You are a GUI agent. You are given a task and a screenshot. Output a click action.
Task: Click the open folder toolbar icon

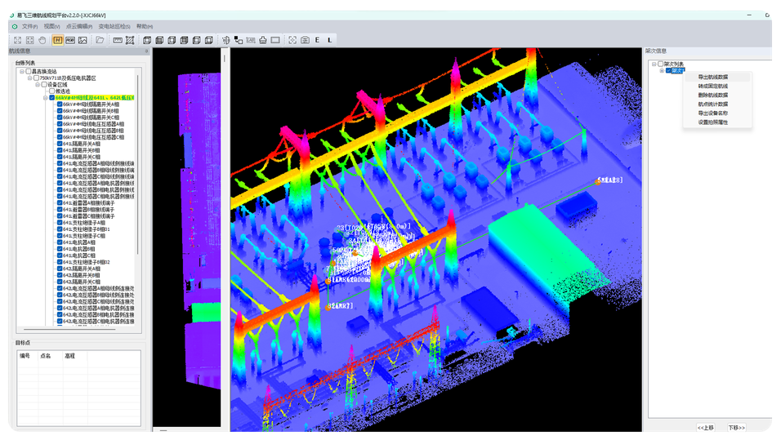100,40
